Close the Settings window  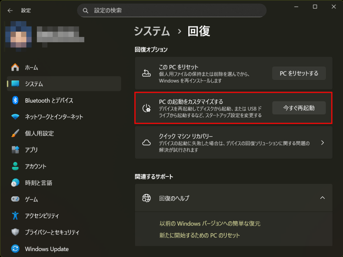tap(334, 7)
